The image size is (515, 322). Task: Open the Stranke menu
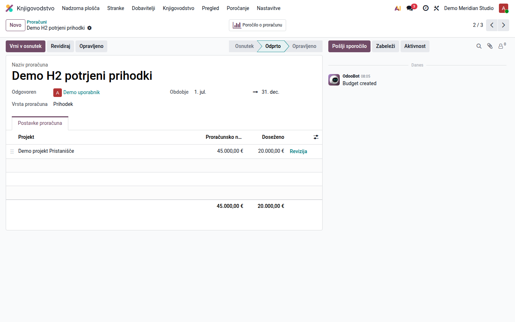116,8
